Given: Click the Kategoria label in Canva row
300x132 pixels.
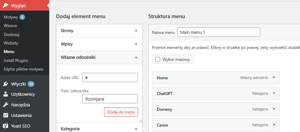Looking at the screenshot, I should 260,125.
